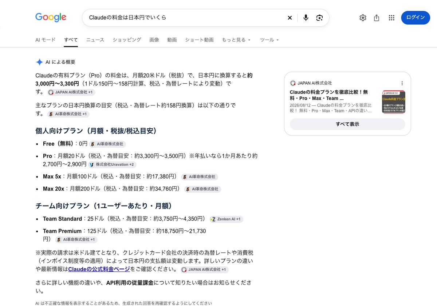Click the AI は不正確な情報 disclaimer text
This screenshot has width=437, height=307.
tap(123, 303)
